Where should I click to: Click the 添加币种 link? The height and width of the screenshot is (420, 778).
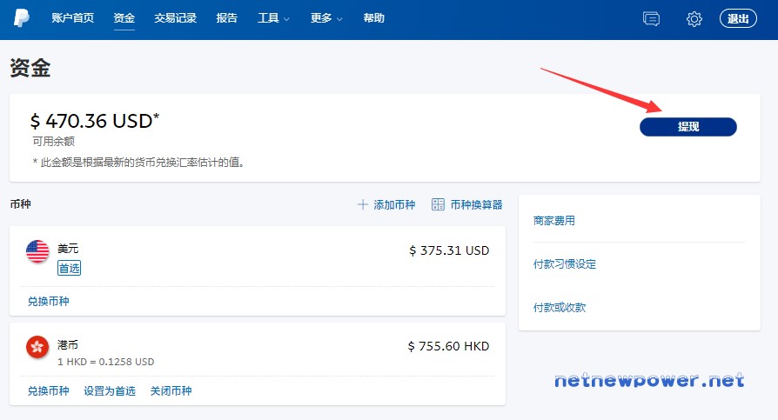pos(394,205)
